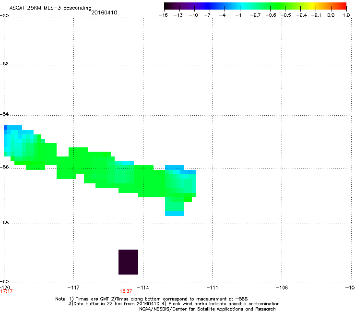Click the red 17:17 time label

pos(6,291)
